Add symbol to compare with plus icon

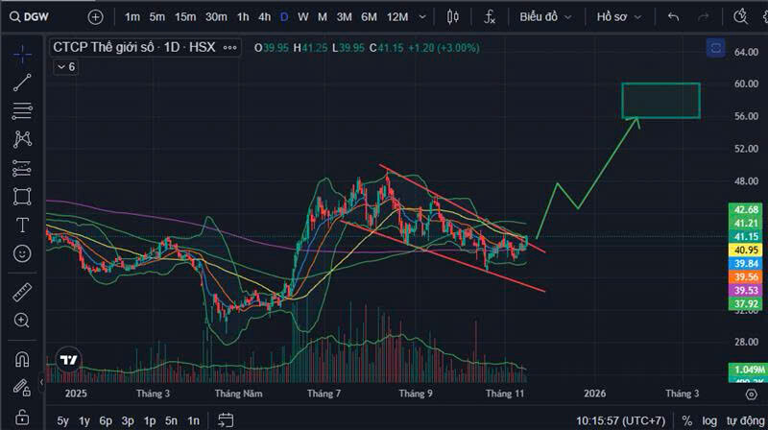pos(95,17)
